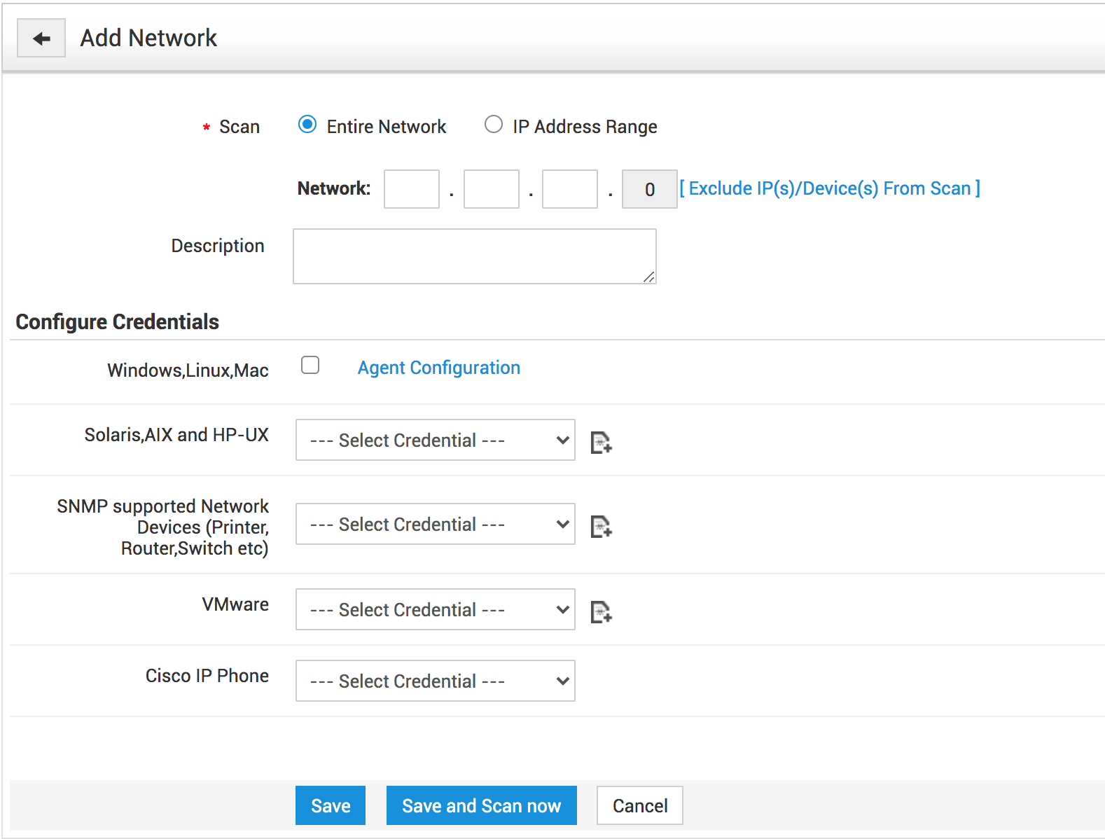Open the Agent Configuration link

click(x=438, y=368)
